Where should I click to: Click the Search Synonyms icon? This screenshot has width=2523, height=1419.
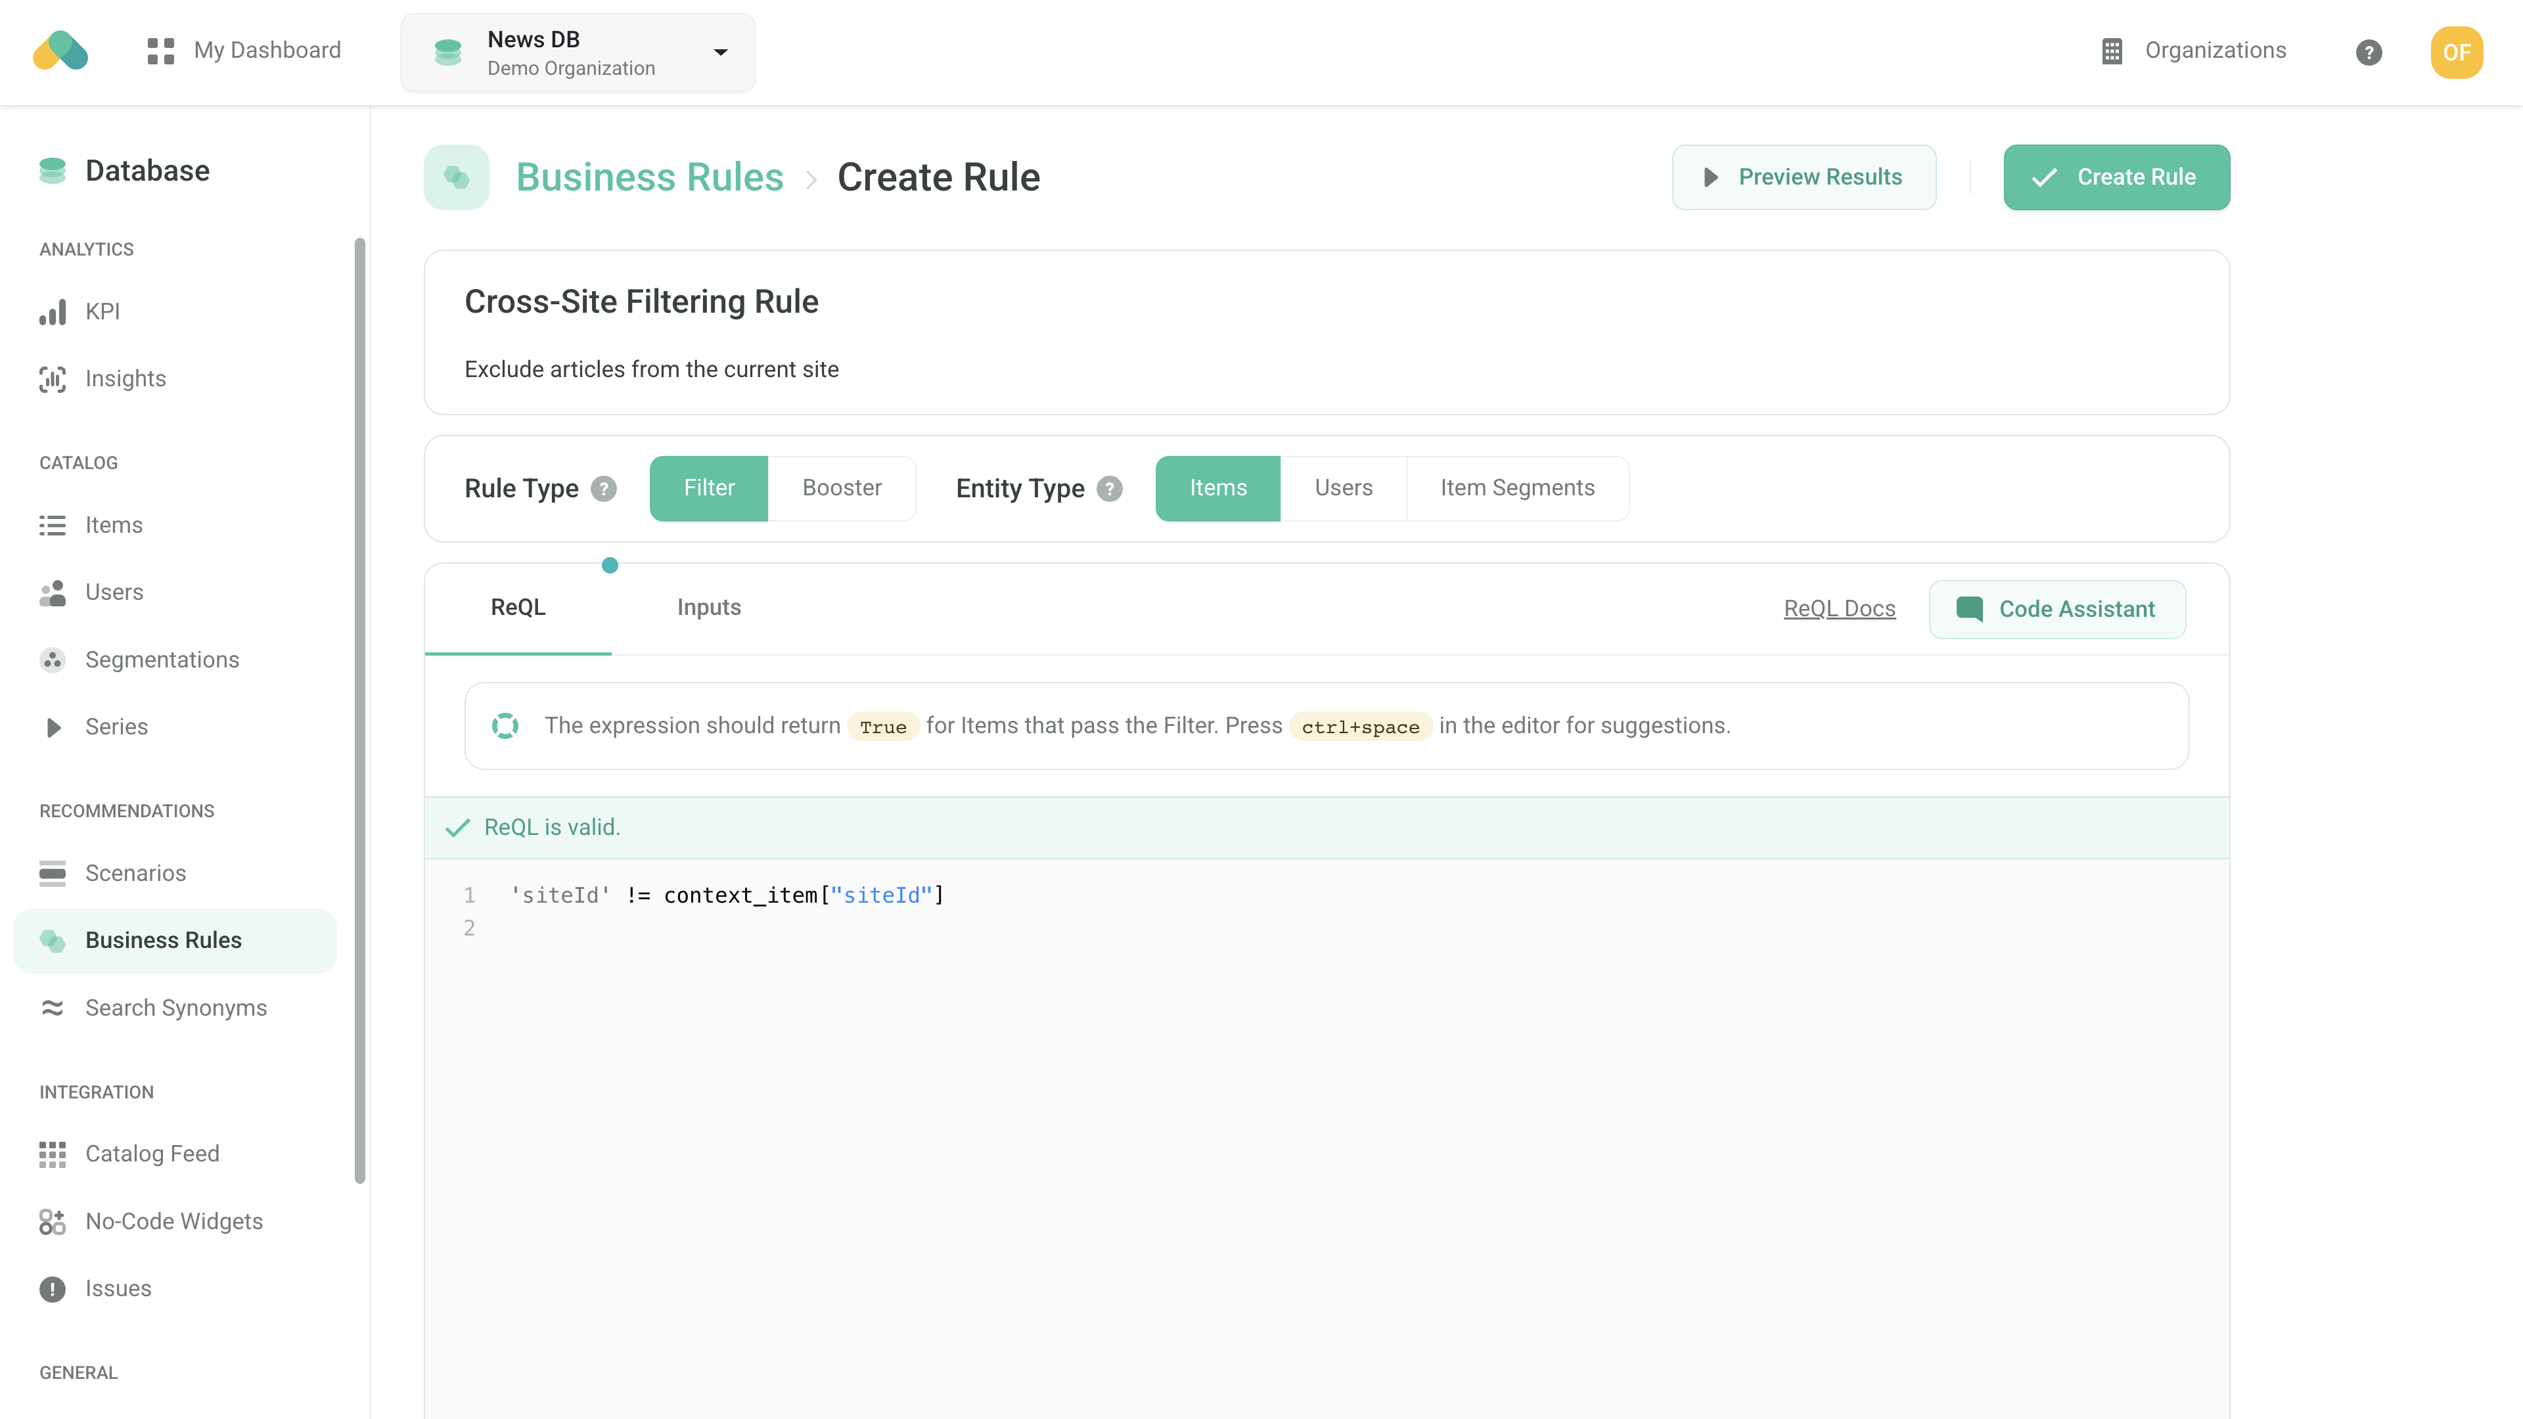coord(53,1008)
